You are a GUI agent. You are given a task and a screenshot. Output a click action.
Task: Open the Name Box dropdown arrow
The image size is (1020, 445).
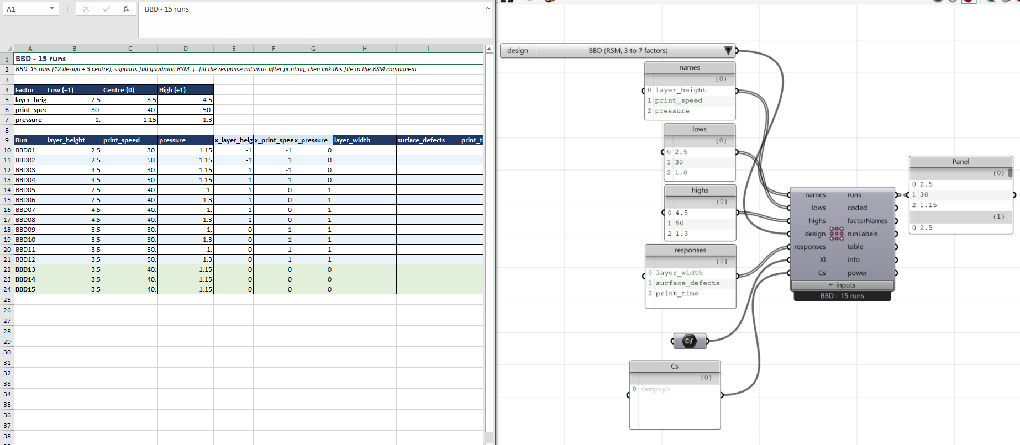[52, 9]
